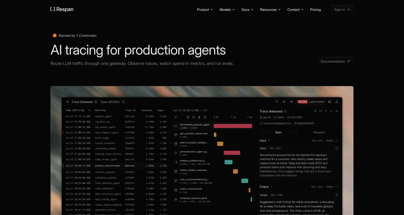Click the expand icon at toolbar far right
The image size is (404, 215).
[x=337, y=102]
